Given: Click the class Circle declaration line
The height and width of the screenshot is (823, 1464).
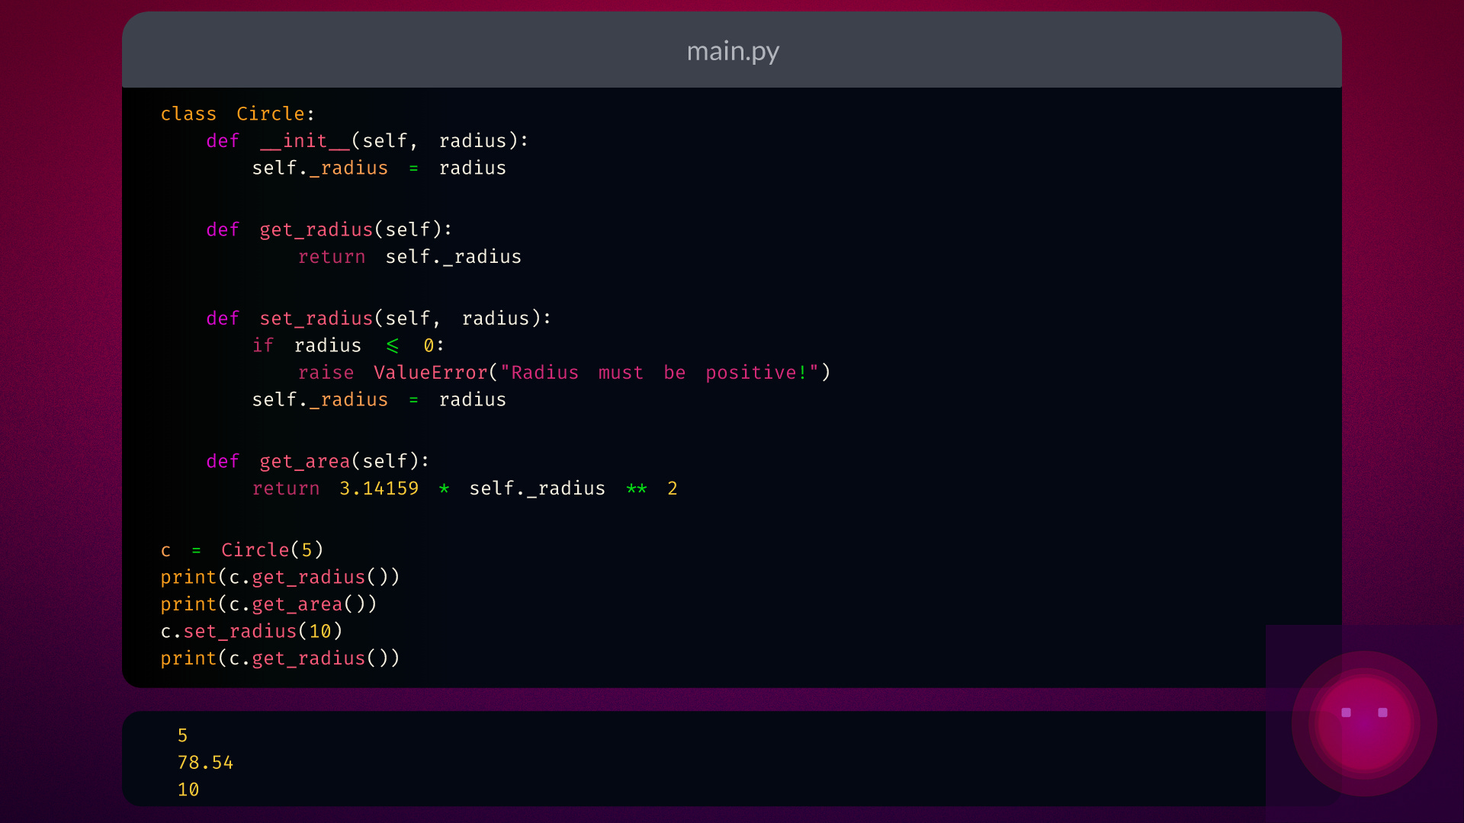Looking at the screenshot, I should point(237,114).
